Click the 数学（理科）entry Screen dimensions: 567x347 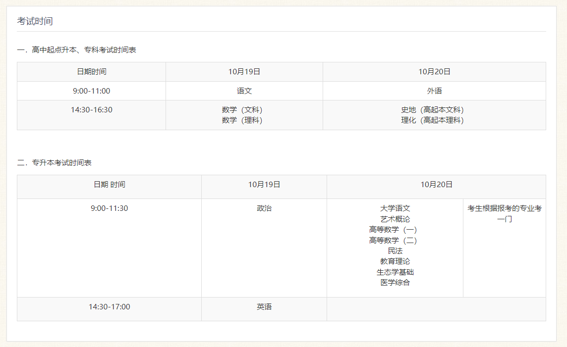coord(242,120)
